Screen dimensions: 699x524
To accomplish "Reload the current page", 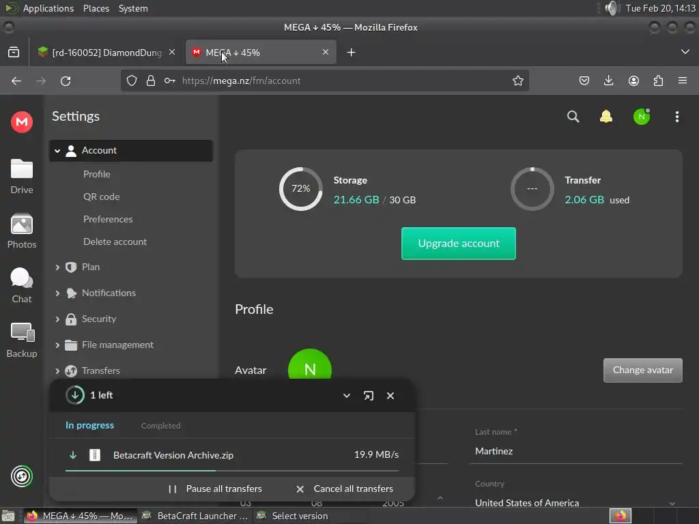I will point(66,81).
